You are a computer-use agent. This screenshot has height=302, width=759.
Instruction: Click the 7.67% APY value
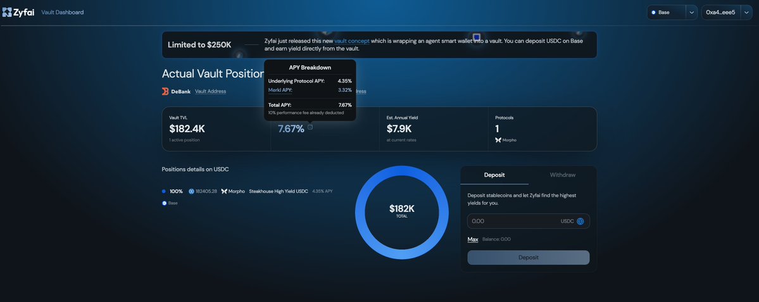click(x=291, y=129)
